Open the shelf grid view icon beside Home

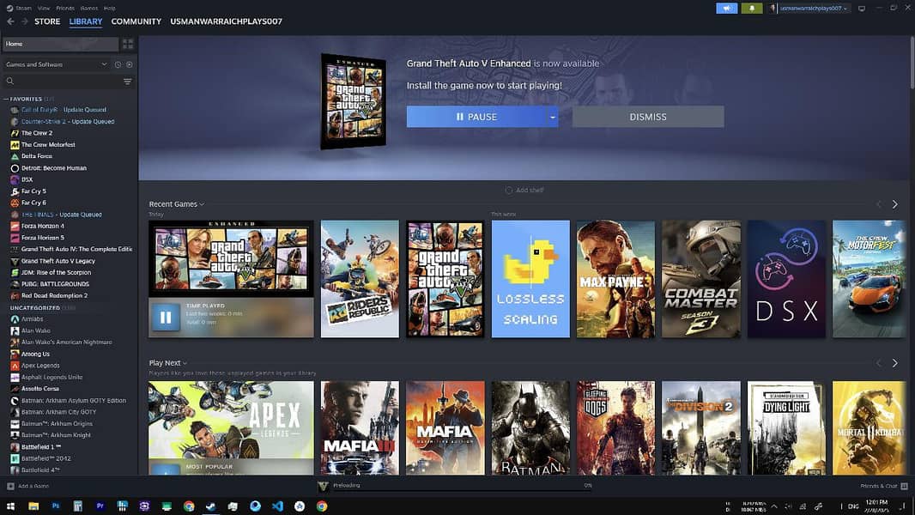click(127, 43)
